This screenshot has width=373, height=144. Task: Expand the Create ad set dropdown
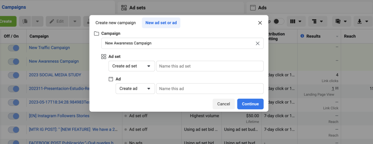point(132,66)
